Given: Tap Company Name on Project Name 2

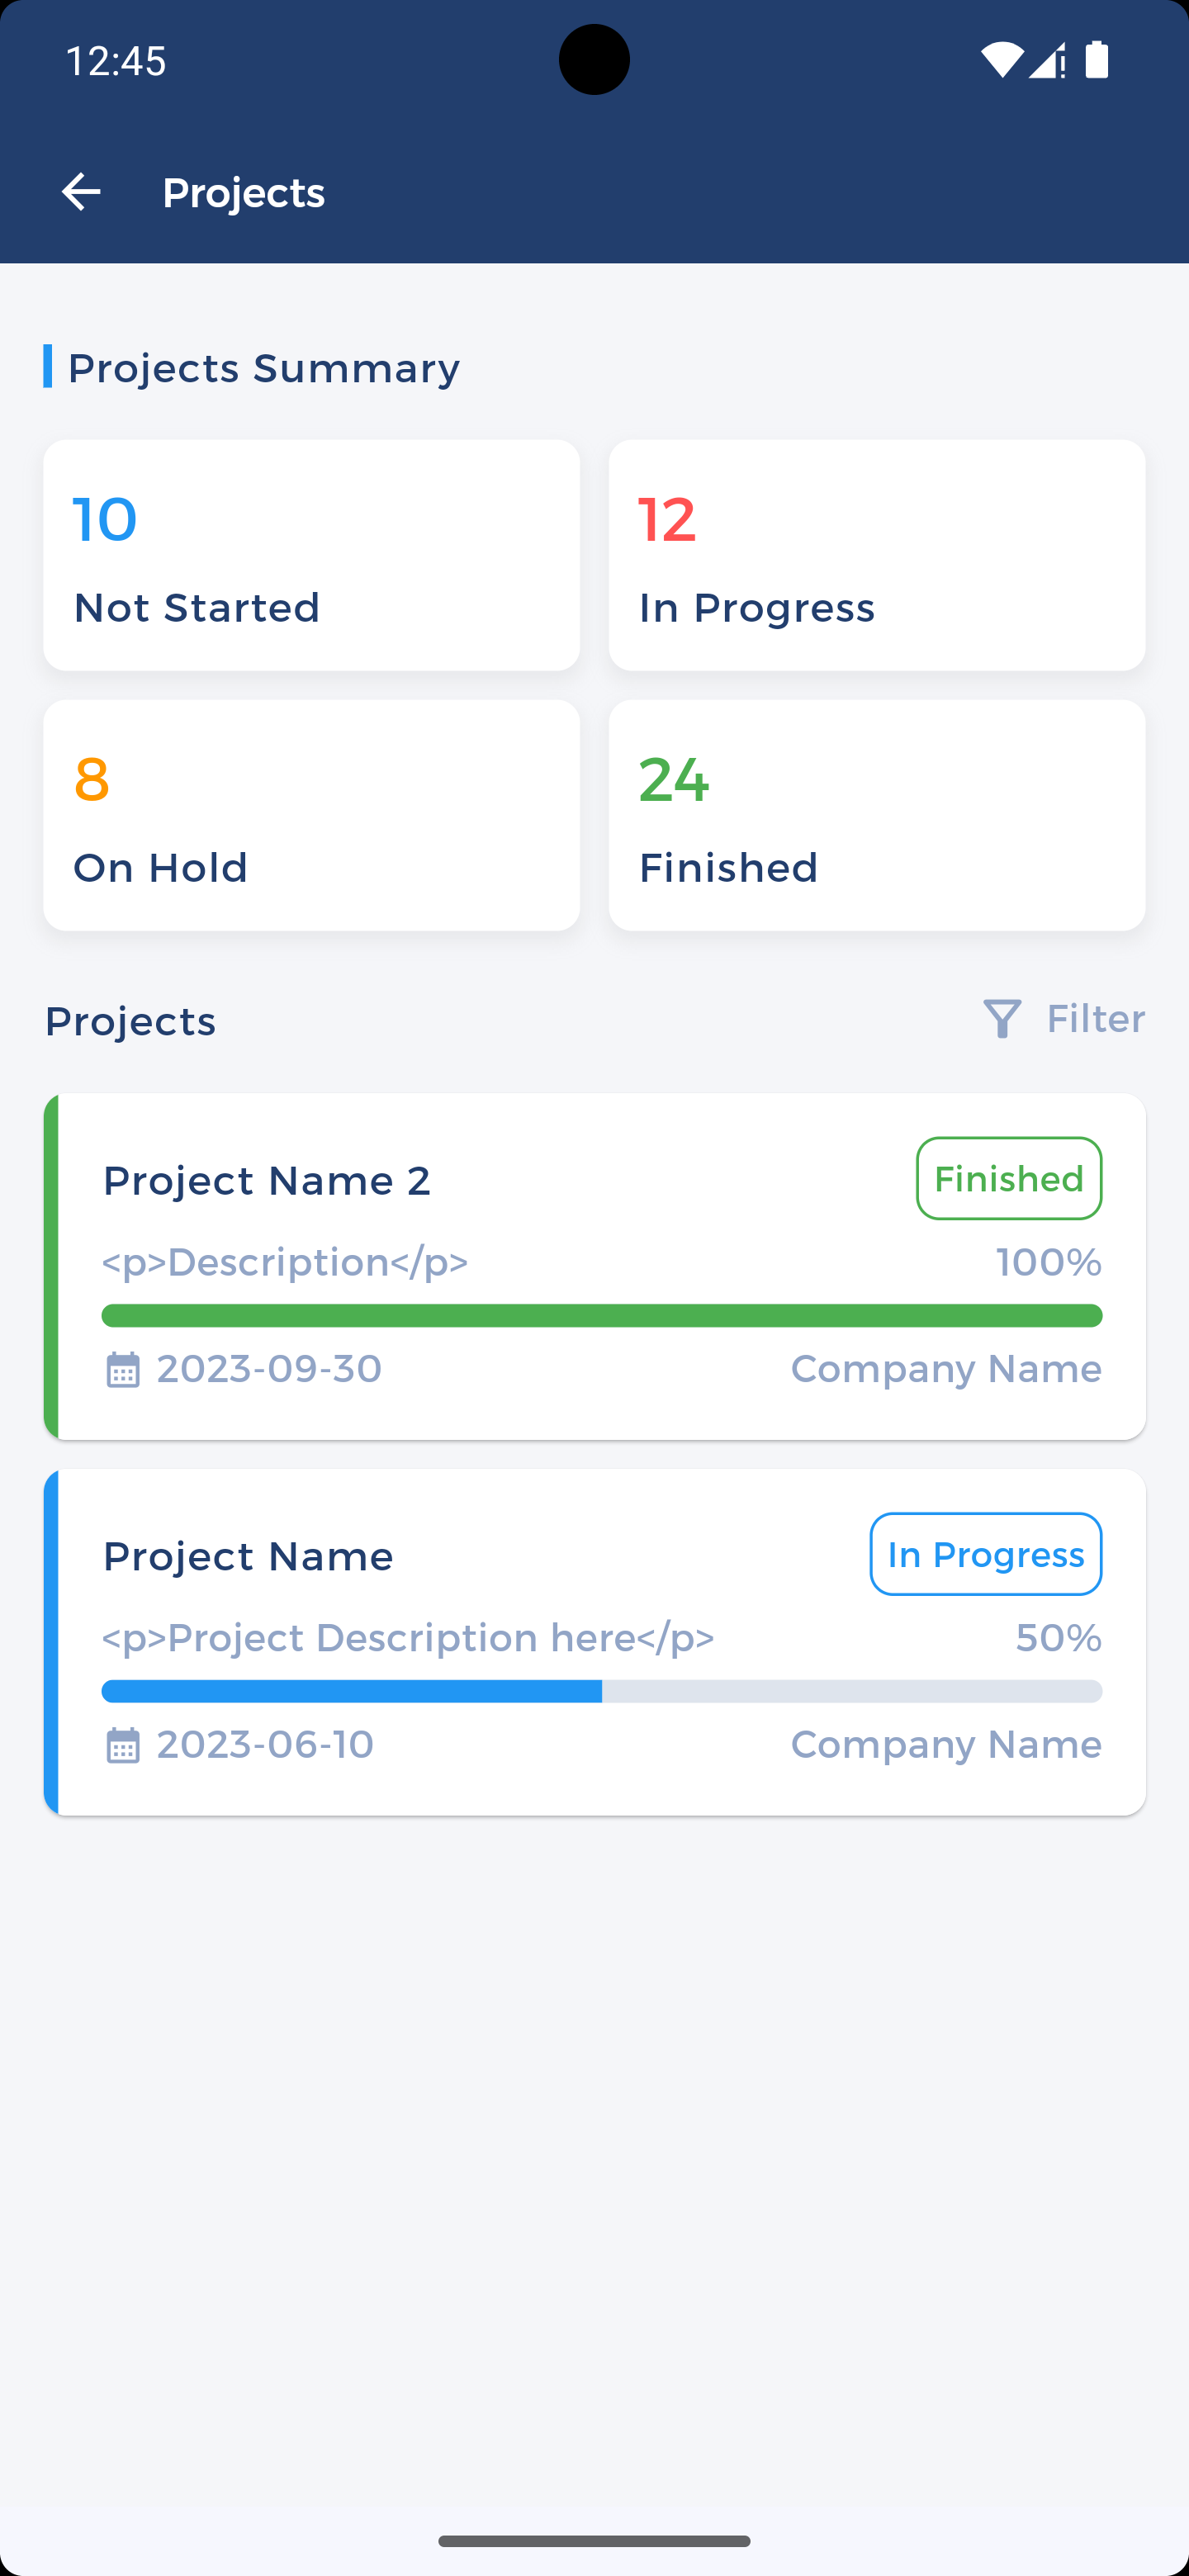Looking at the screenshot, I should (x=945, y=1368).
